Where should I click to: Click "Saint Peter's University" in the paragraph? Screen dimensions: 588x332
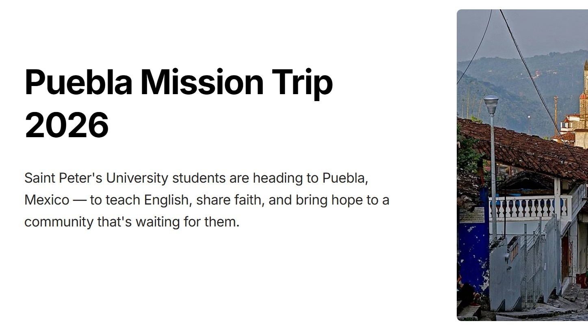tap(96, 178)
